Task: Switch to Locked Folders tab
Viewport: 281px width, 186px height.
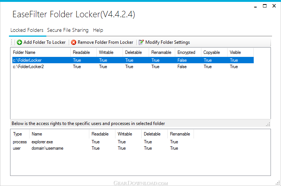Action: [27, 30]
